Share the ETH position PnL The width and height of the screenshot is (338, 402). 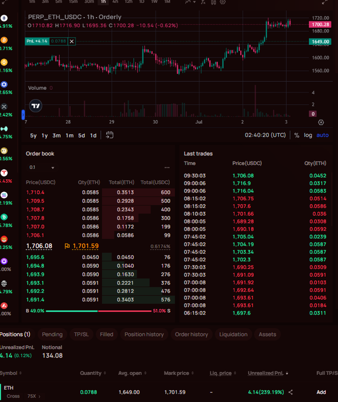[291, 392]
